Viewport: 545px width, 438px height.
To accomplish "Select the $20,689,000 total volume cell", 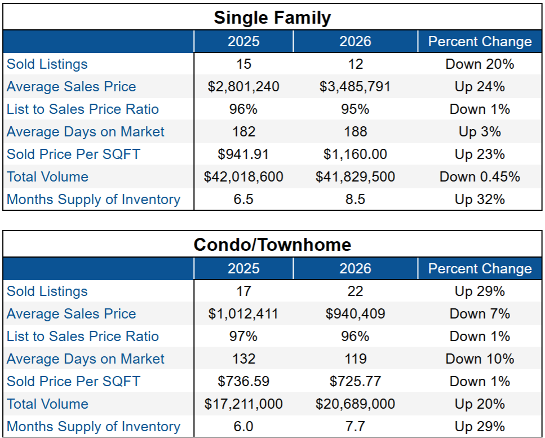I will pyautogui.click(x=355, y=404).
